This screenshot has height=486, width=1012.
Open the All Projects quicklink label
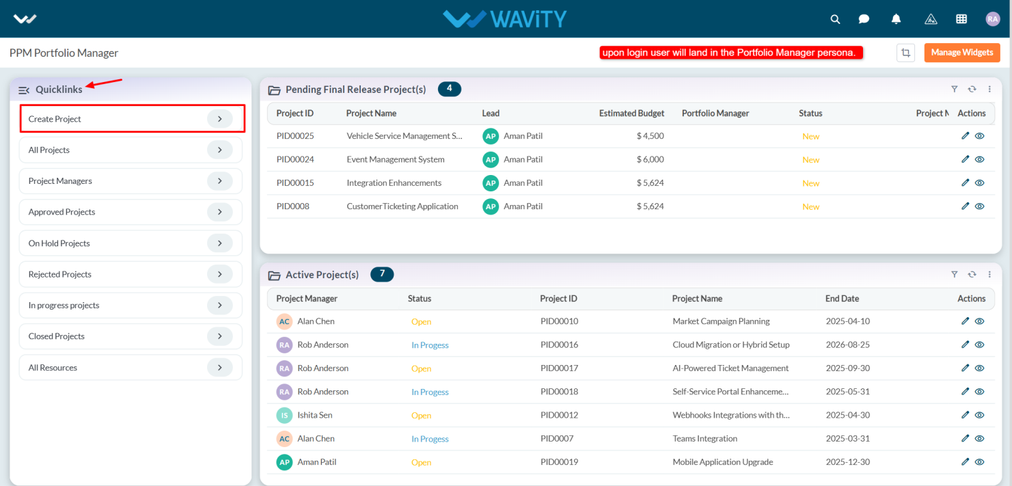tap(49, 150)
